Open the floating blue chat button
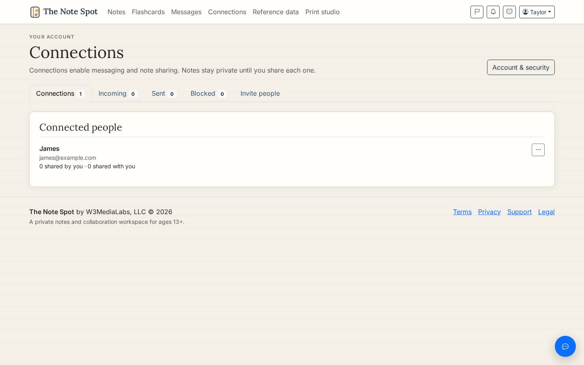This screenshot has width=584, height=365. [x=565, y=346]
